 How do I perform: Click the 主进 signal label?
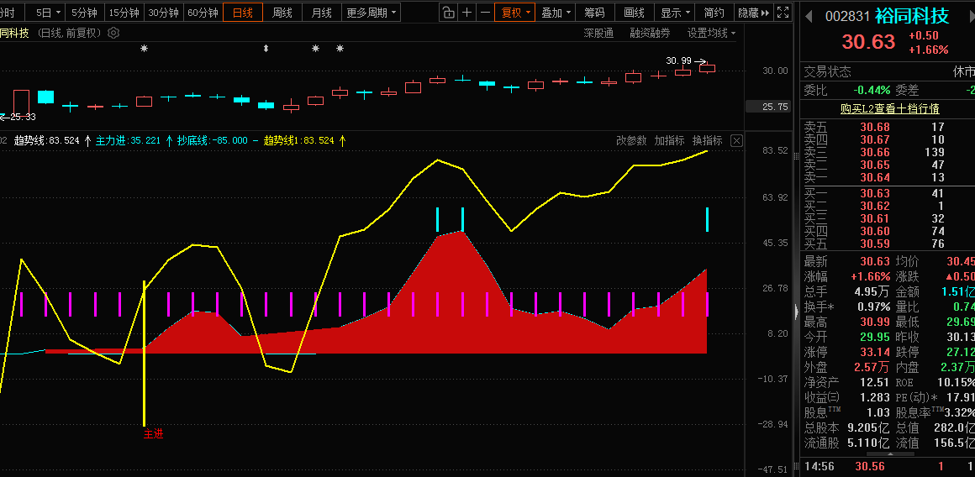pyautogui.click(x=154, y=434)
